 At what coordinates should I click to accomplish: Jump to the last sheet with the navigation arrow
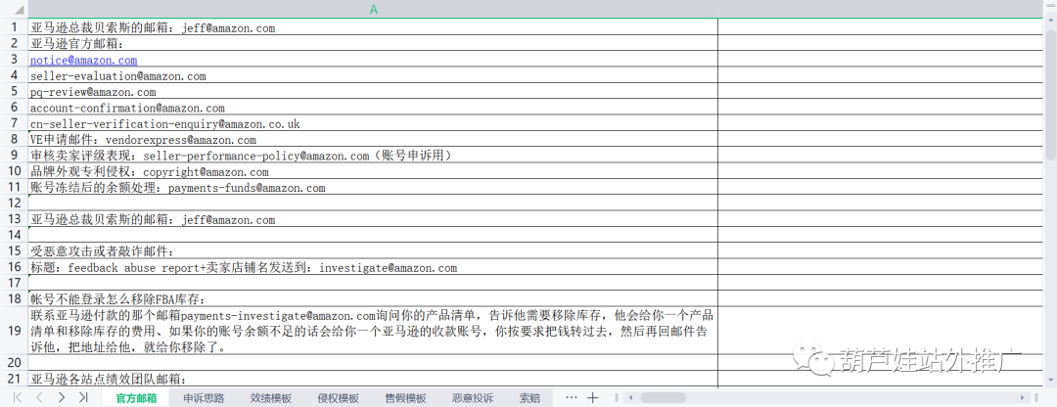pyautogui.click(x=83, y=397)
